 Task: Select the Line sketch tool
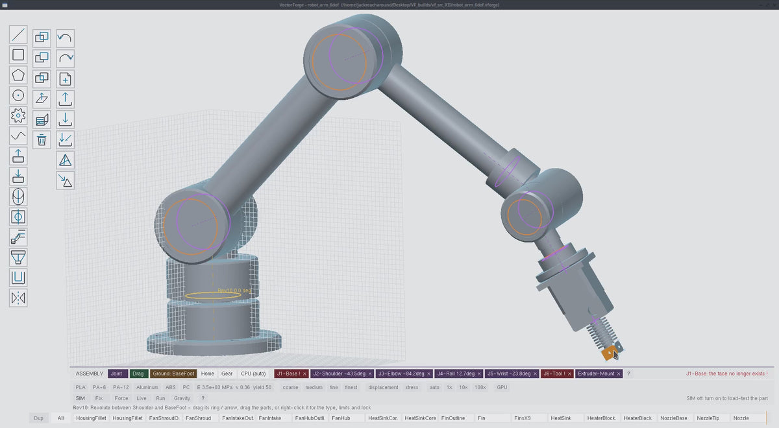19,34
